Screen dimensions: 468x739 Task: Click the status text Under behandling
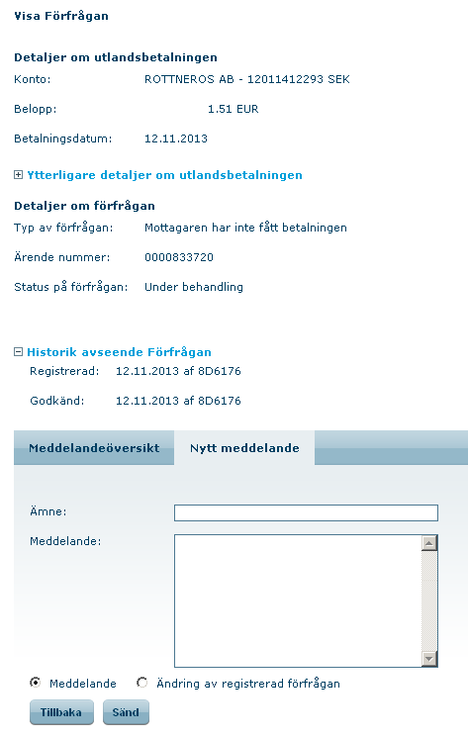pos(194,287)
